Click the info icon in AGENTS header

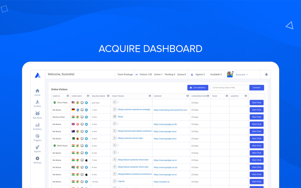246,96
